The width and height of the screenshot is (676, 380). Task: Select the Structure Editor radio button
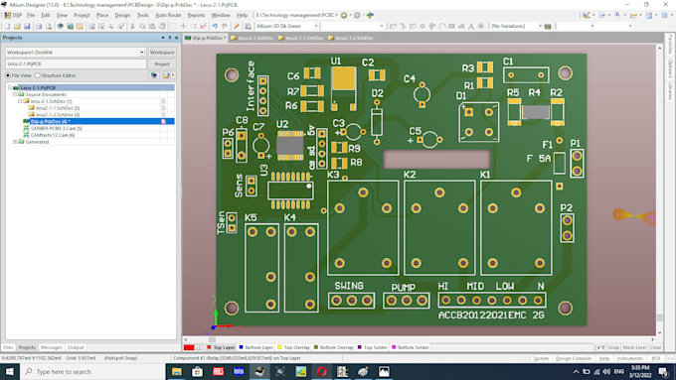pos(38,75)
